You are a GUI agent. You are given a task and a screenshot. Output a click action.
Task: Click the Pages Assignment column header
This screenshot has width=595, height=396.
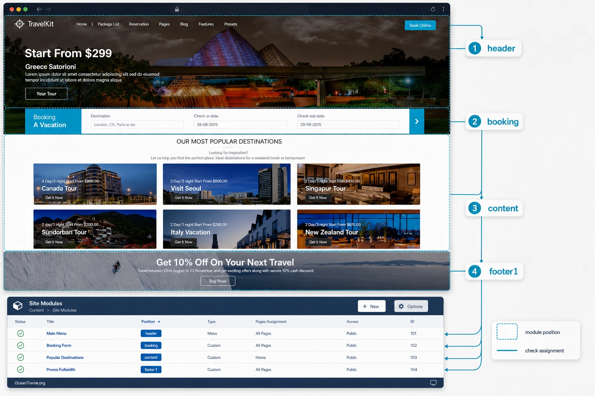click(x=271, y=322)
